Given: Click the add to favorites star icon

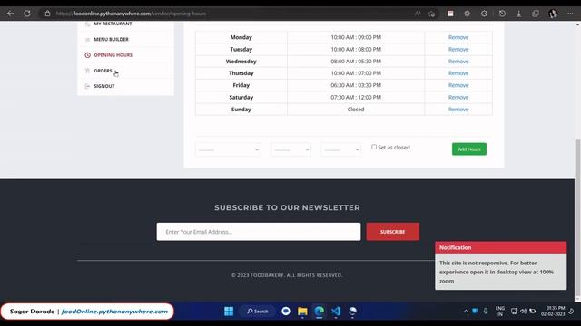Looking at the screenshot, I should pyautogui.click(x=432, y=14).
